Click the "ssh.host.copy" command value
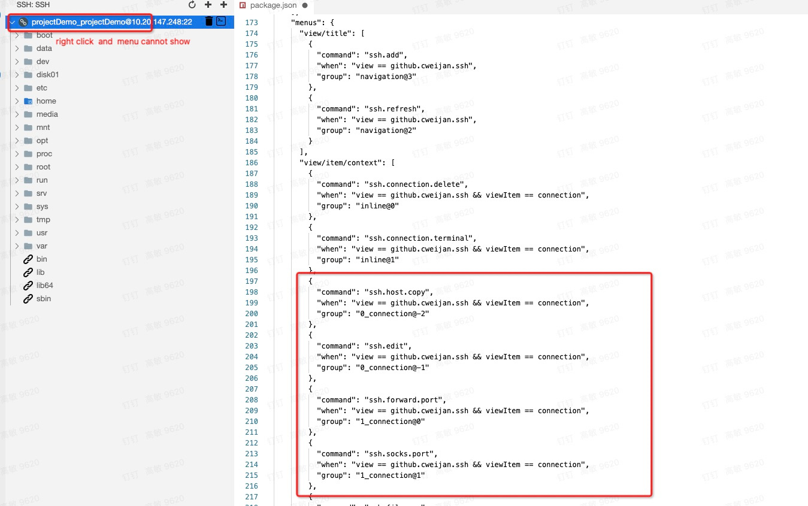 [x=397, y=292]
